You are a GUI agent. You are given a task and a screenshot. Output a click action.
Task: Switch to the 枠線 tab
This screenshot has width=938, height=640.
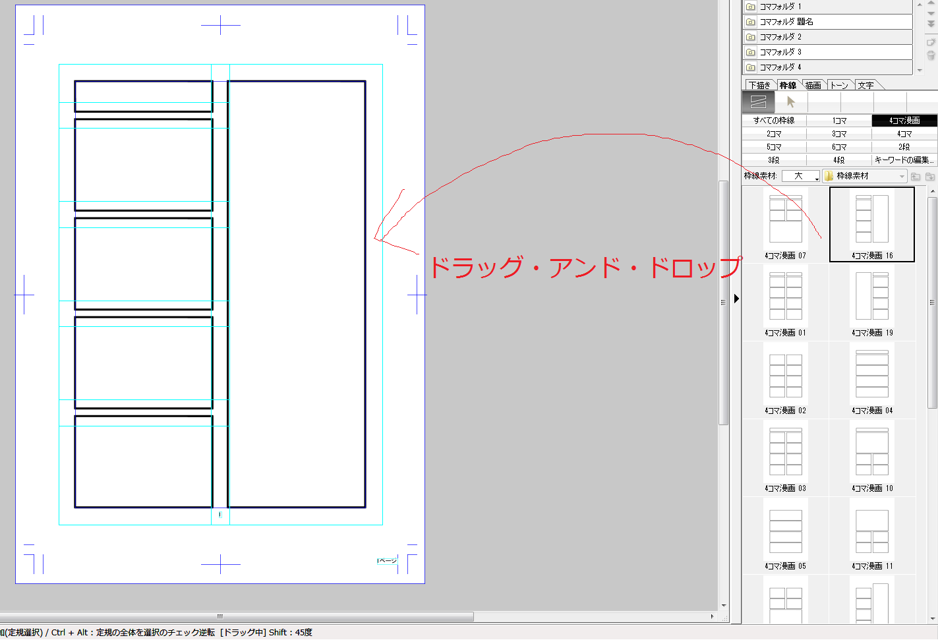tap(788, 85)
